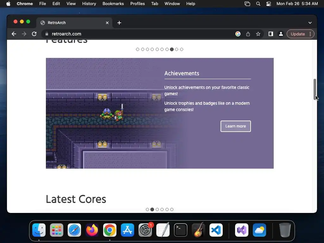Select first Features carousel dot
Viewport: 324px width, 243px height.
pos(138,49)
